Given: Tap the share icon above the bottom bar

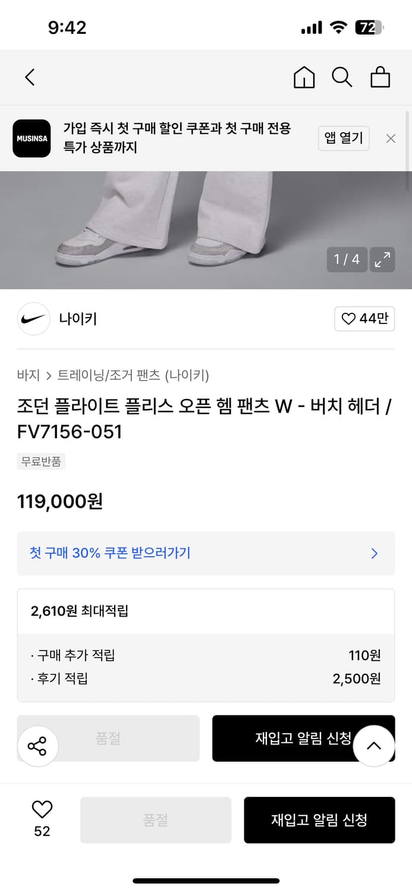Looking at the screenshot, I should point(37,746).
